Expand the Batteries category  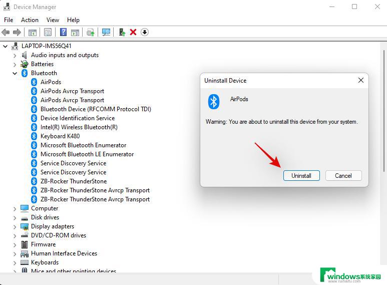(15, 65)
